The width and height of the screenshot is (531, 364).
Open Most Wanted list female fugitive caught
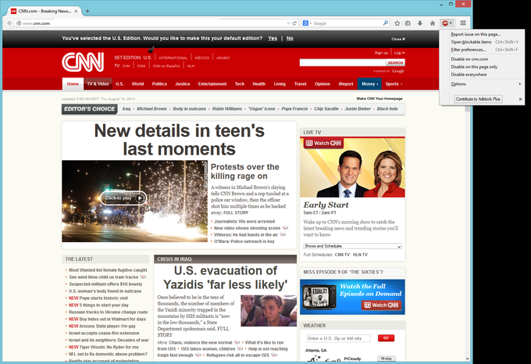(108, 270)
